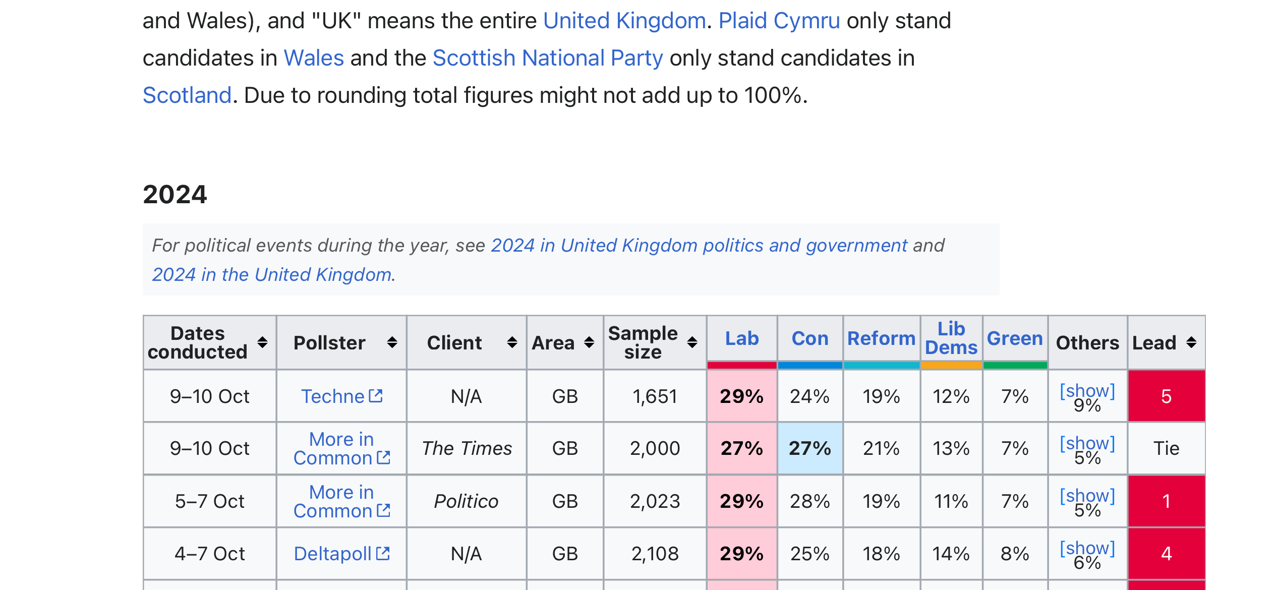Screen dimensions: 1277x590
Task: Open the Reform party header link
Action: click(x=882, y=338)
